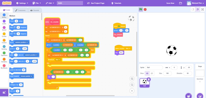Click the Sprite name field Ball
The width and height of the screenshot is (206, 98).
[154, 68]
